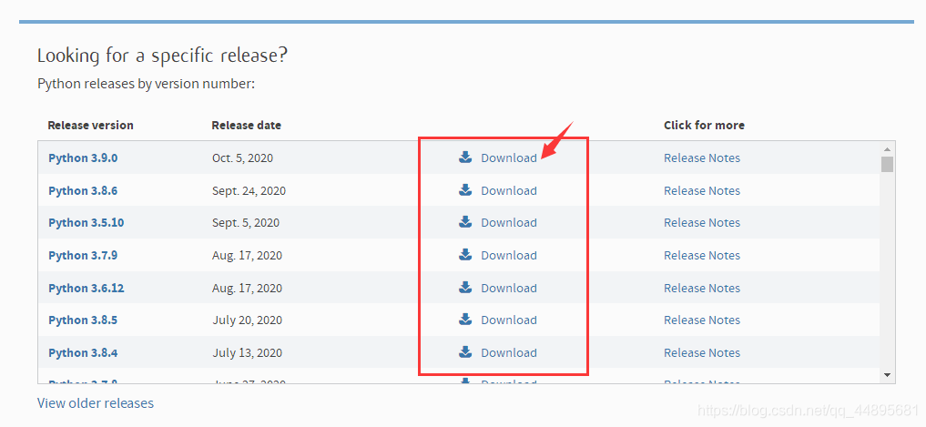Screen dimensions: 926x427
Task: Click the download icon for Python 3.9.0
Action: [x=465, y=158]
